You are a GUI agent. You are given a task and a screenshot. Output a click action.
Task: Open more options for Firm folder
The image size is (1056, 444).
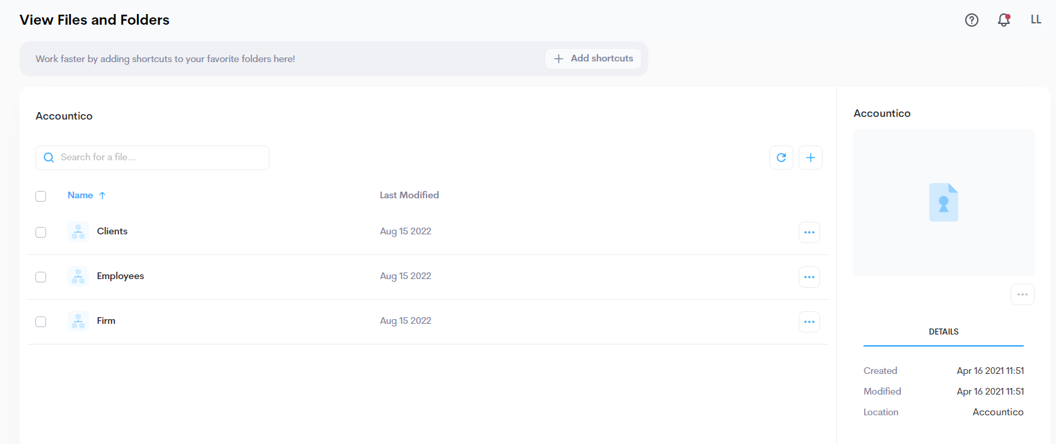(809, 322)
